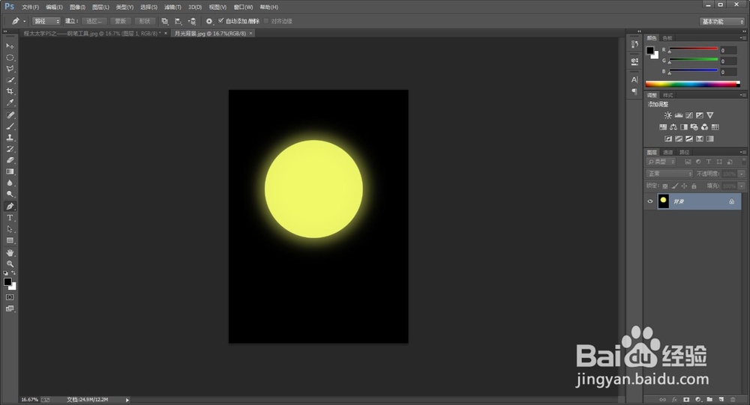Open 滤镜(T) menu

(172, 7)
